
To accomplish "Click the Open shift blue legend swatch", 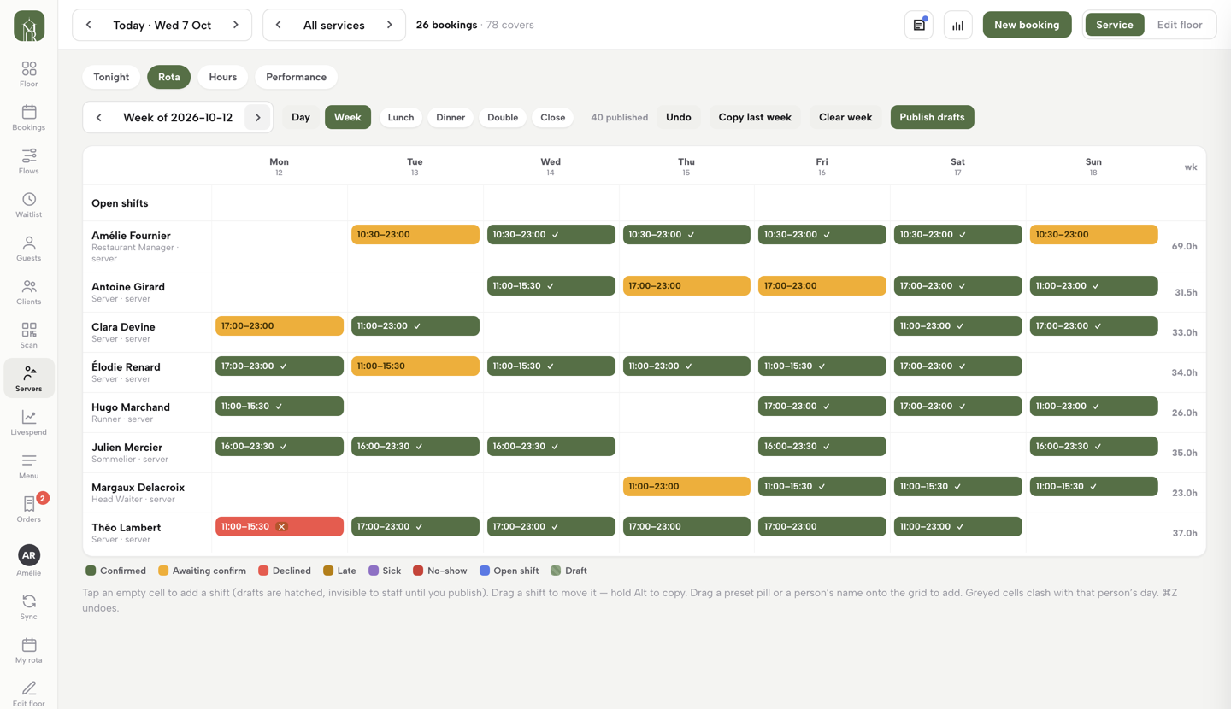I will point(485,571).
